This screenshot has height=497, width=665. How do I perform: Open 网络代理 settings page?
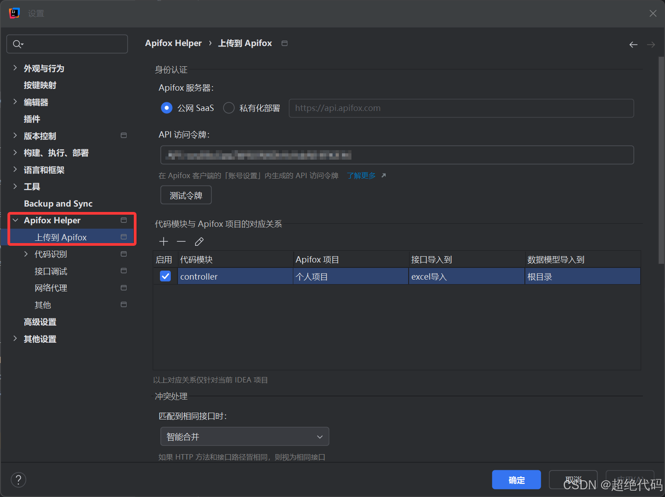tap(51, 288)
